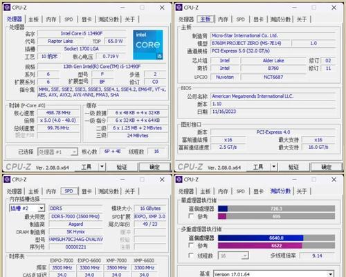Screen dimensions: 346x277
Task: Click the 验证 button in processor window
Action: coord(122,166)
